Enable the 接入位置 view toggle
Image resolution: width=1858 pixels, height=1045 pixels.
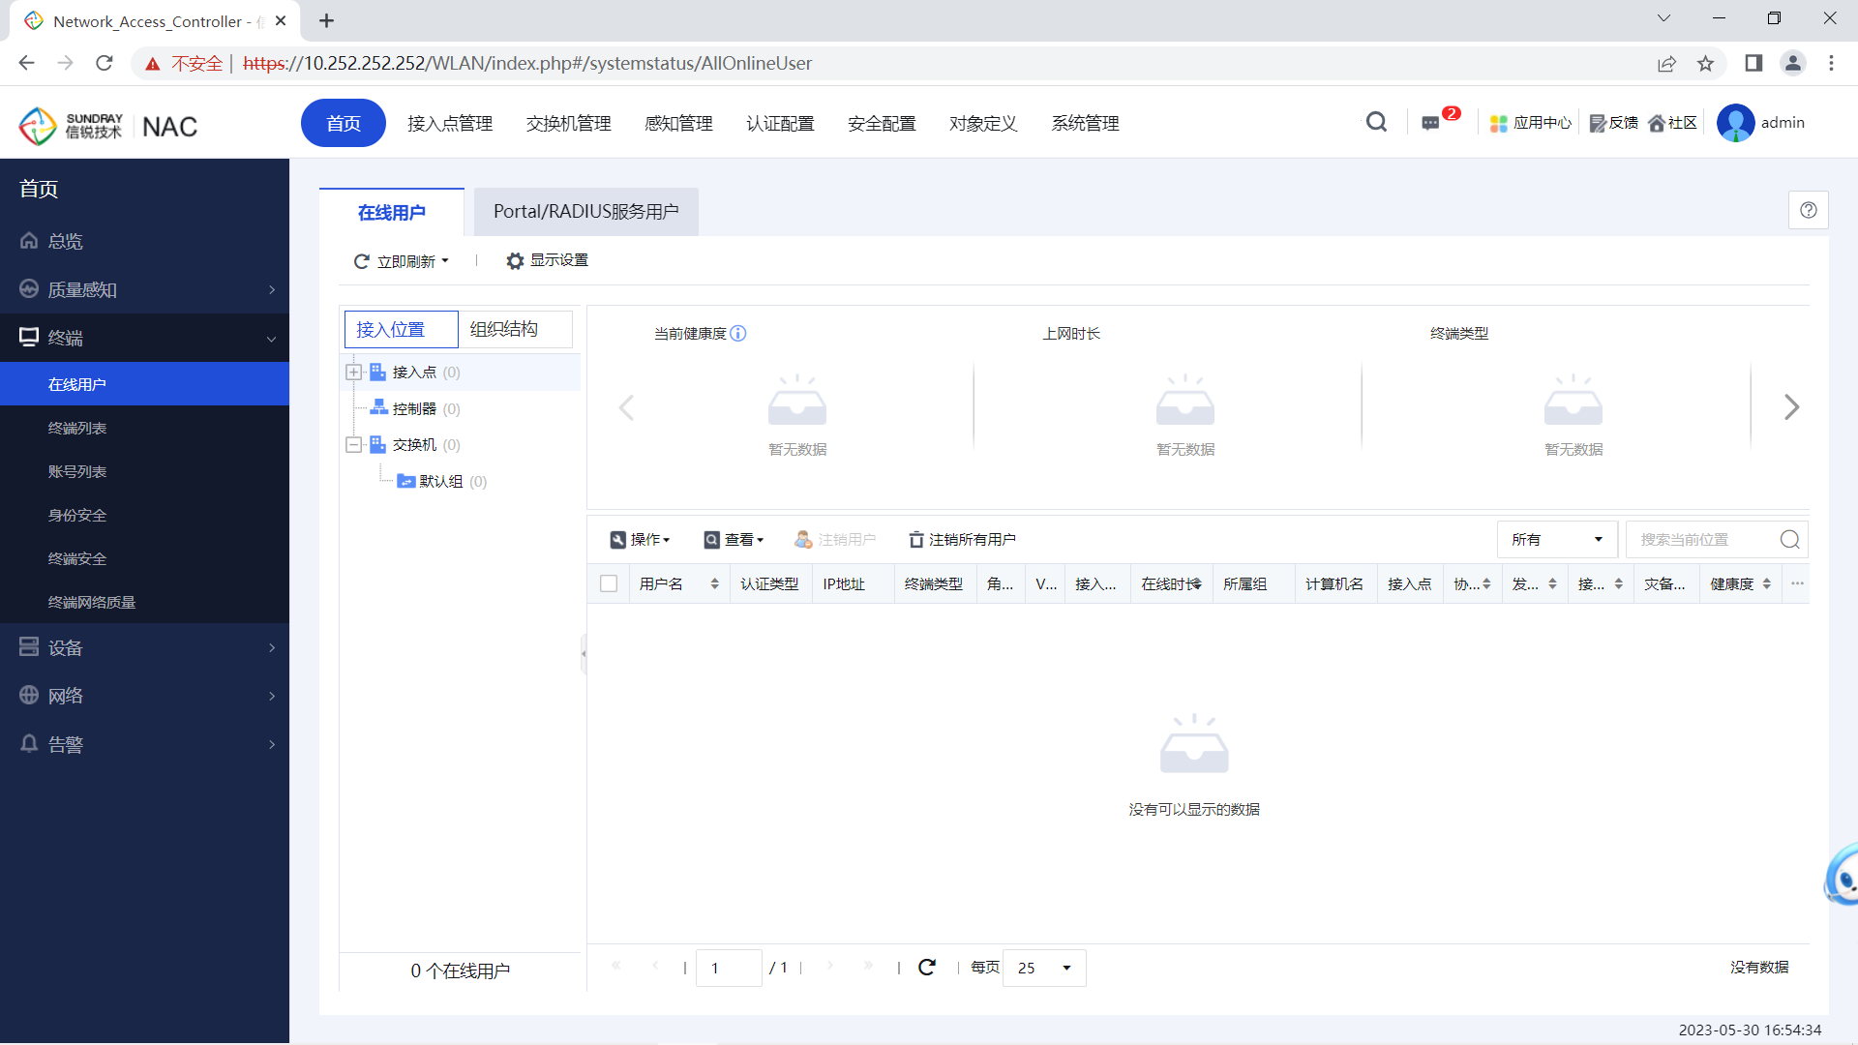tap(400, 329)
